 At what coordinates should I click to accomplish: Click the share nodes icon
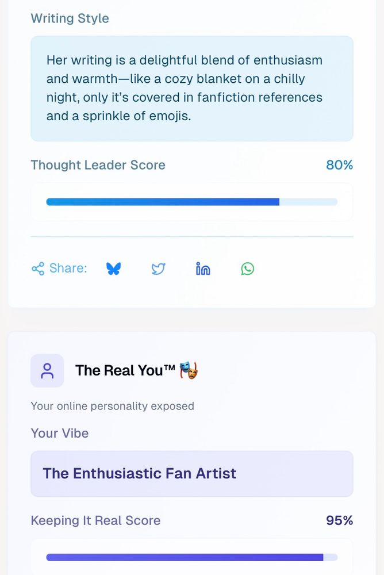coord(38,269)
